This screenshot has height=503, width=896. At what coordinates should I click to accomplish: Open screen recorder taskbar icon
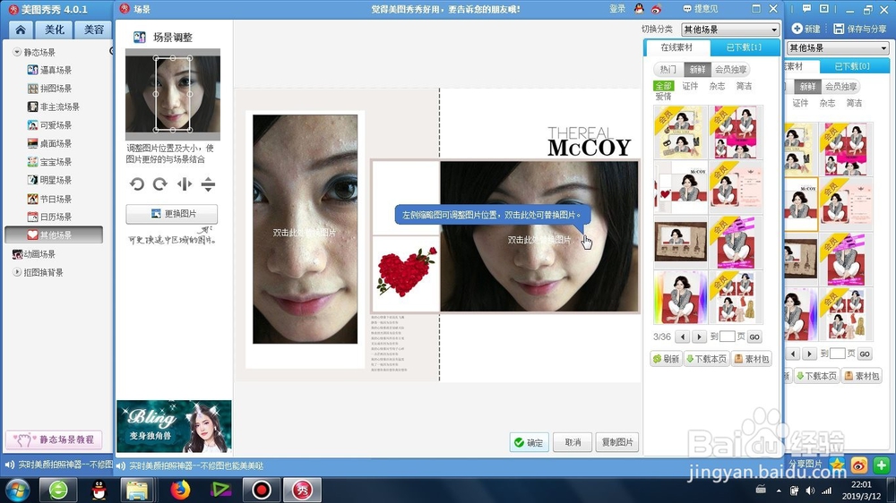click(x=262, y=490)
